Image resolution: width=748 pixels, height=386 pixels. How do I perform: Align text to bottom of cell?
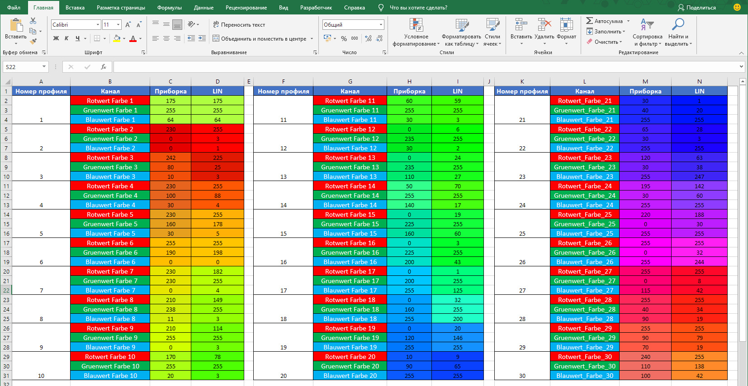click(177, 24)
